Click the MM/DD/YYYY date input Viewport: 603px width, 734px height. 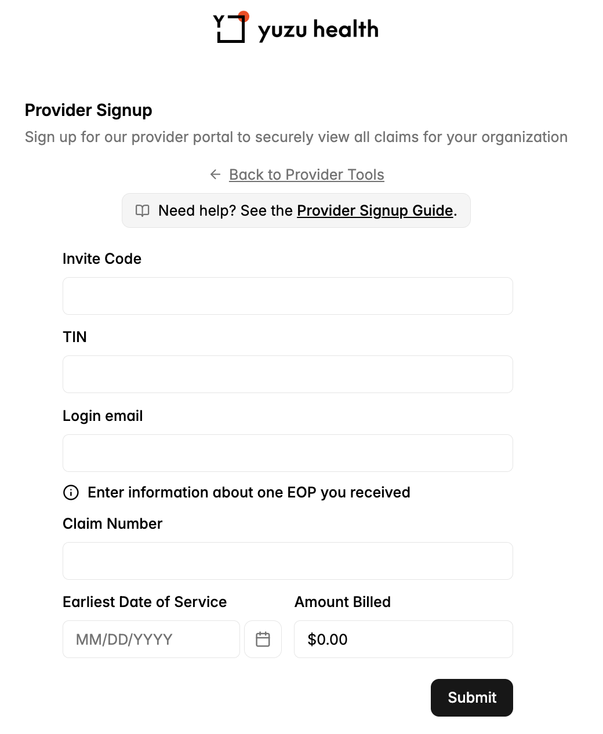pos(151,639)
